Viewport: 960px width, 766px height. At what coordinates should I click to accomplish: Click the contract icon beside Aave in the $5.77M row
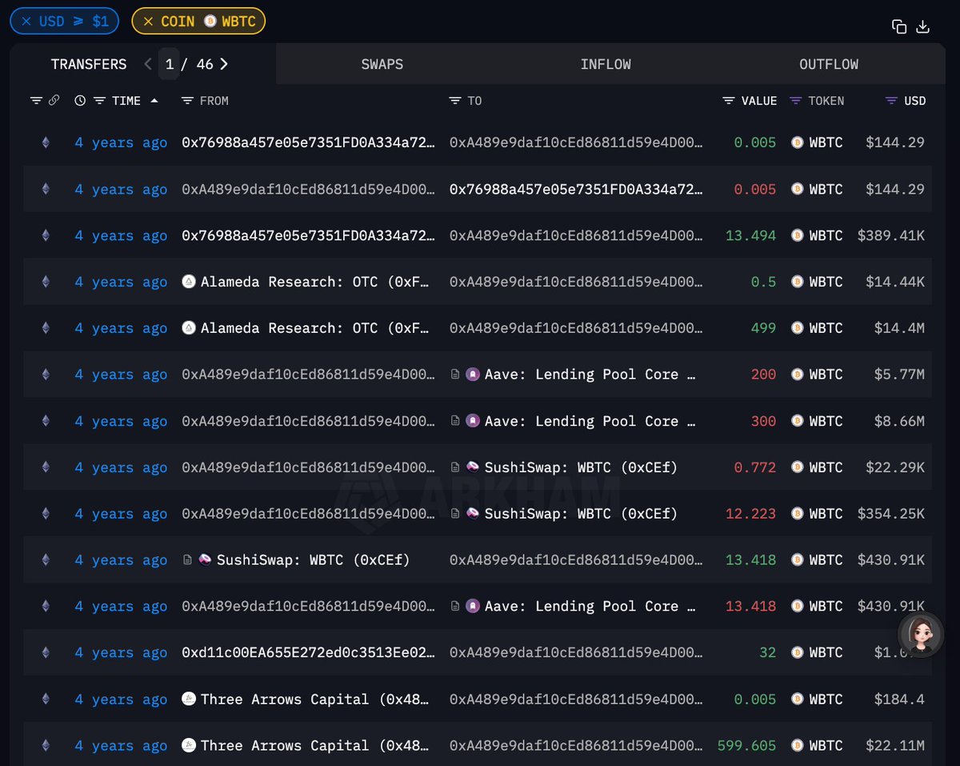(x=455, y=375)
